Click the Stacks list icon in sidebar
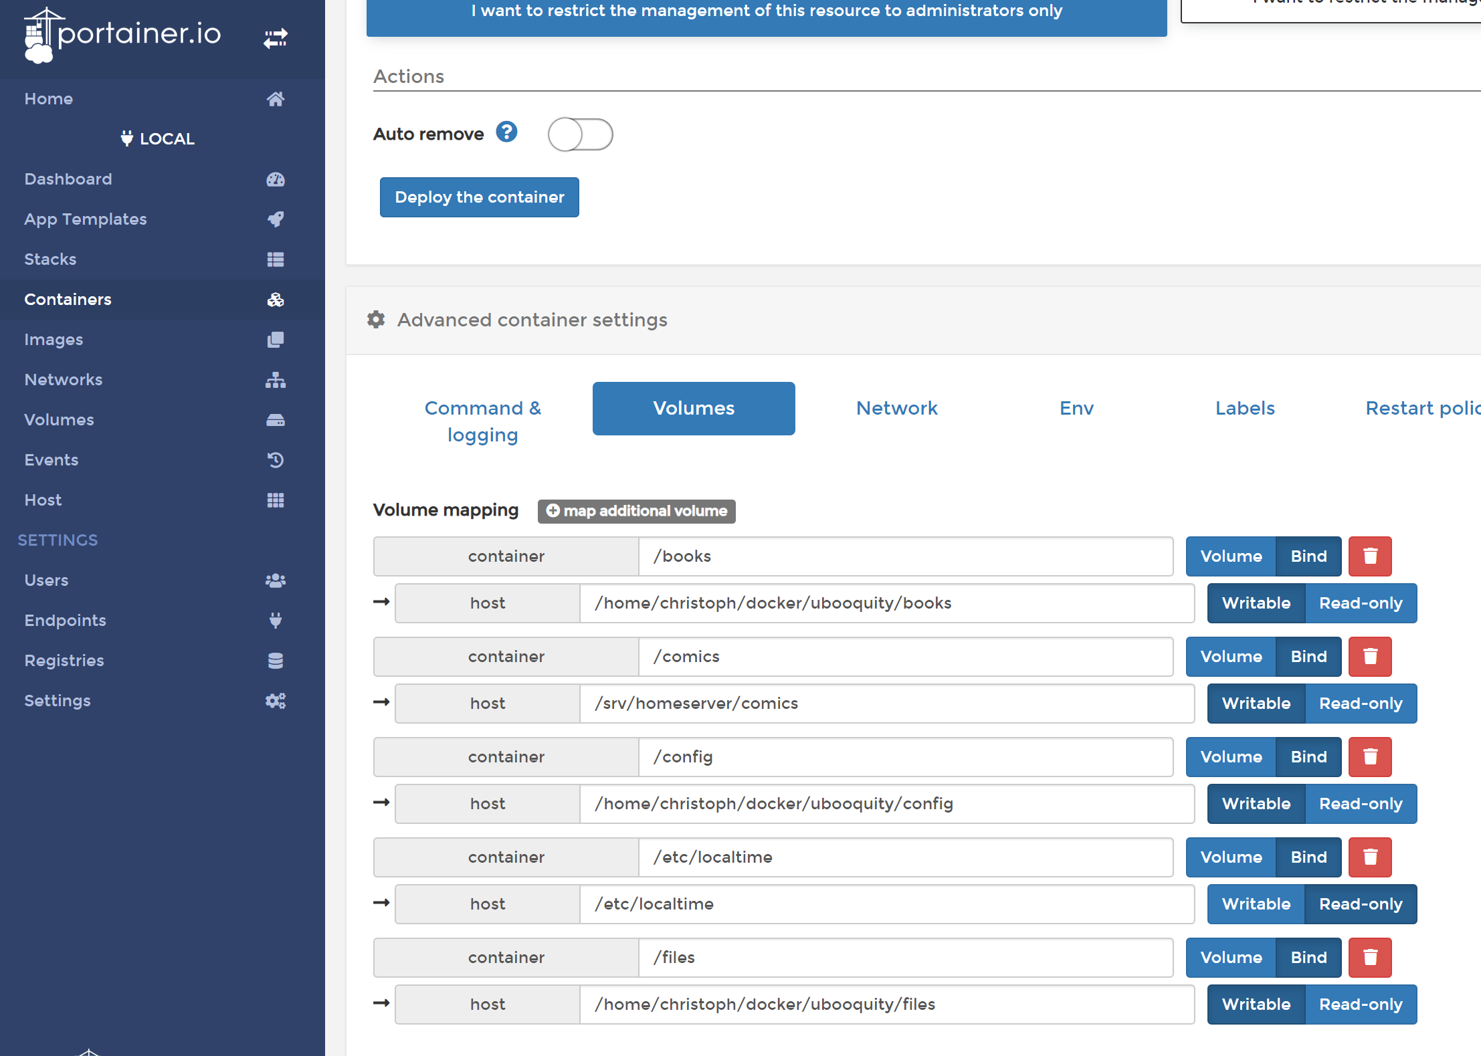Image resolution: width=1481 pixels, height=1056 pixels. point(275,259)
